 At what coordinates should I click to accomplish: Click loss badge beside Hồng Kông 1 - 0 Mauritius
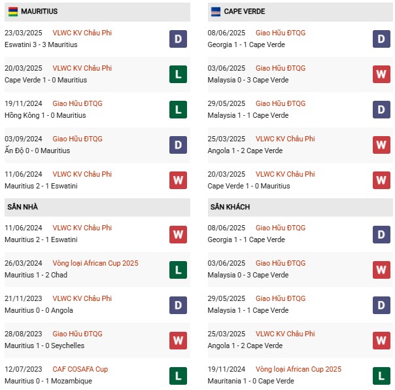coord(178,109)
